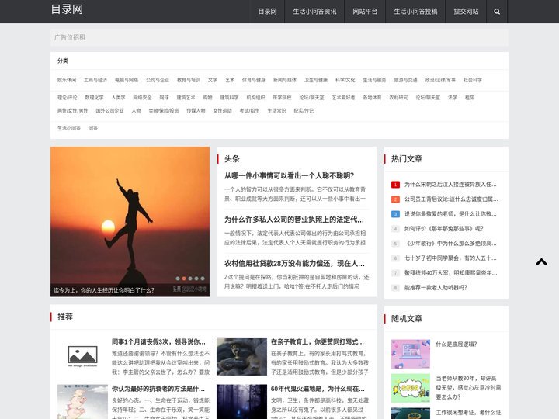Open the 农村研究 category
This screenshot has height=419, width=559.
(398, 98)
